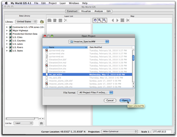
Task: Open the Library dropdown showing United States
Action: (x=26, y=22)
